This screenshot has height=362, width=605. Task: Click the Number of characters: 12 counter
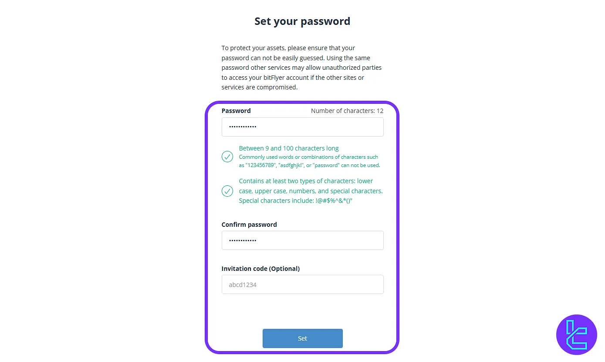tap(347, 110)
